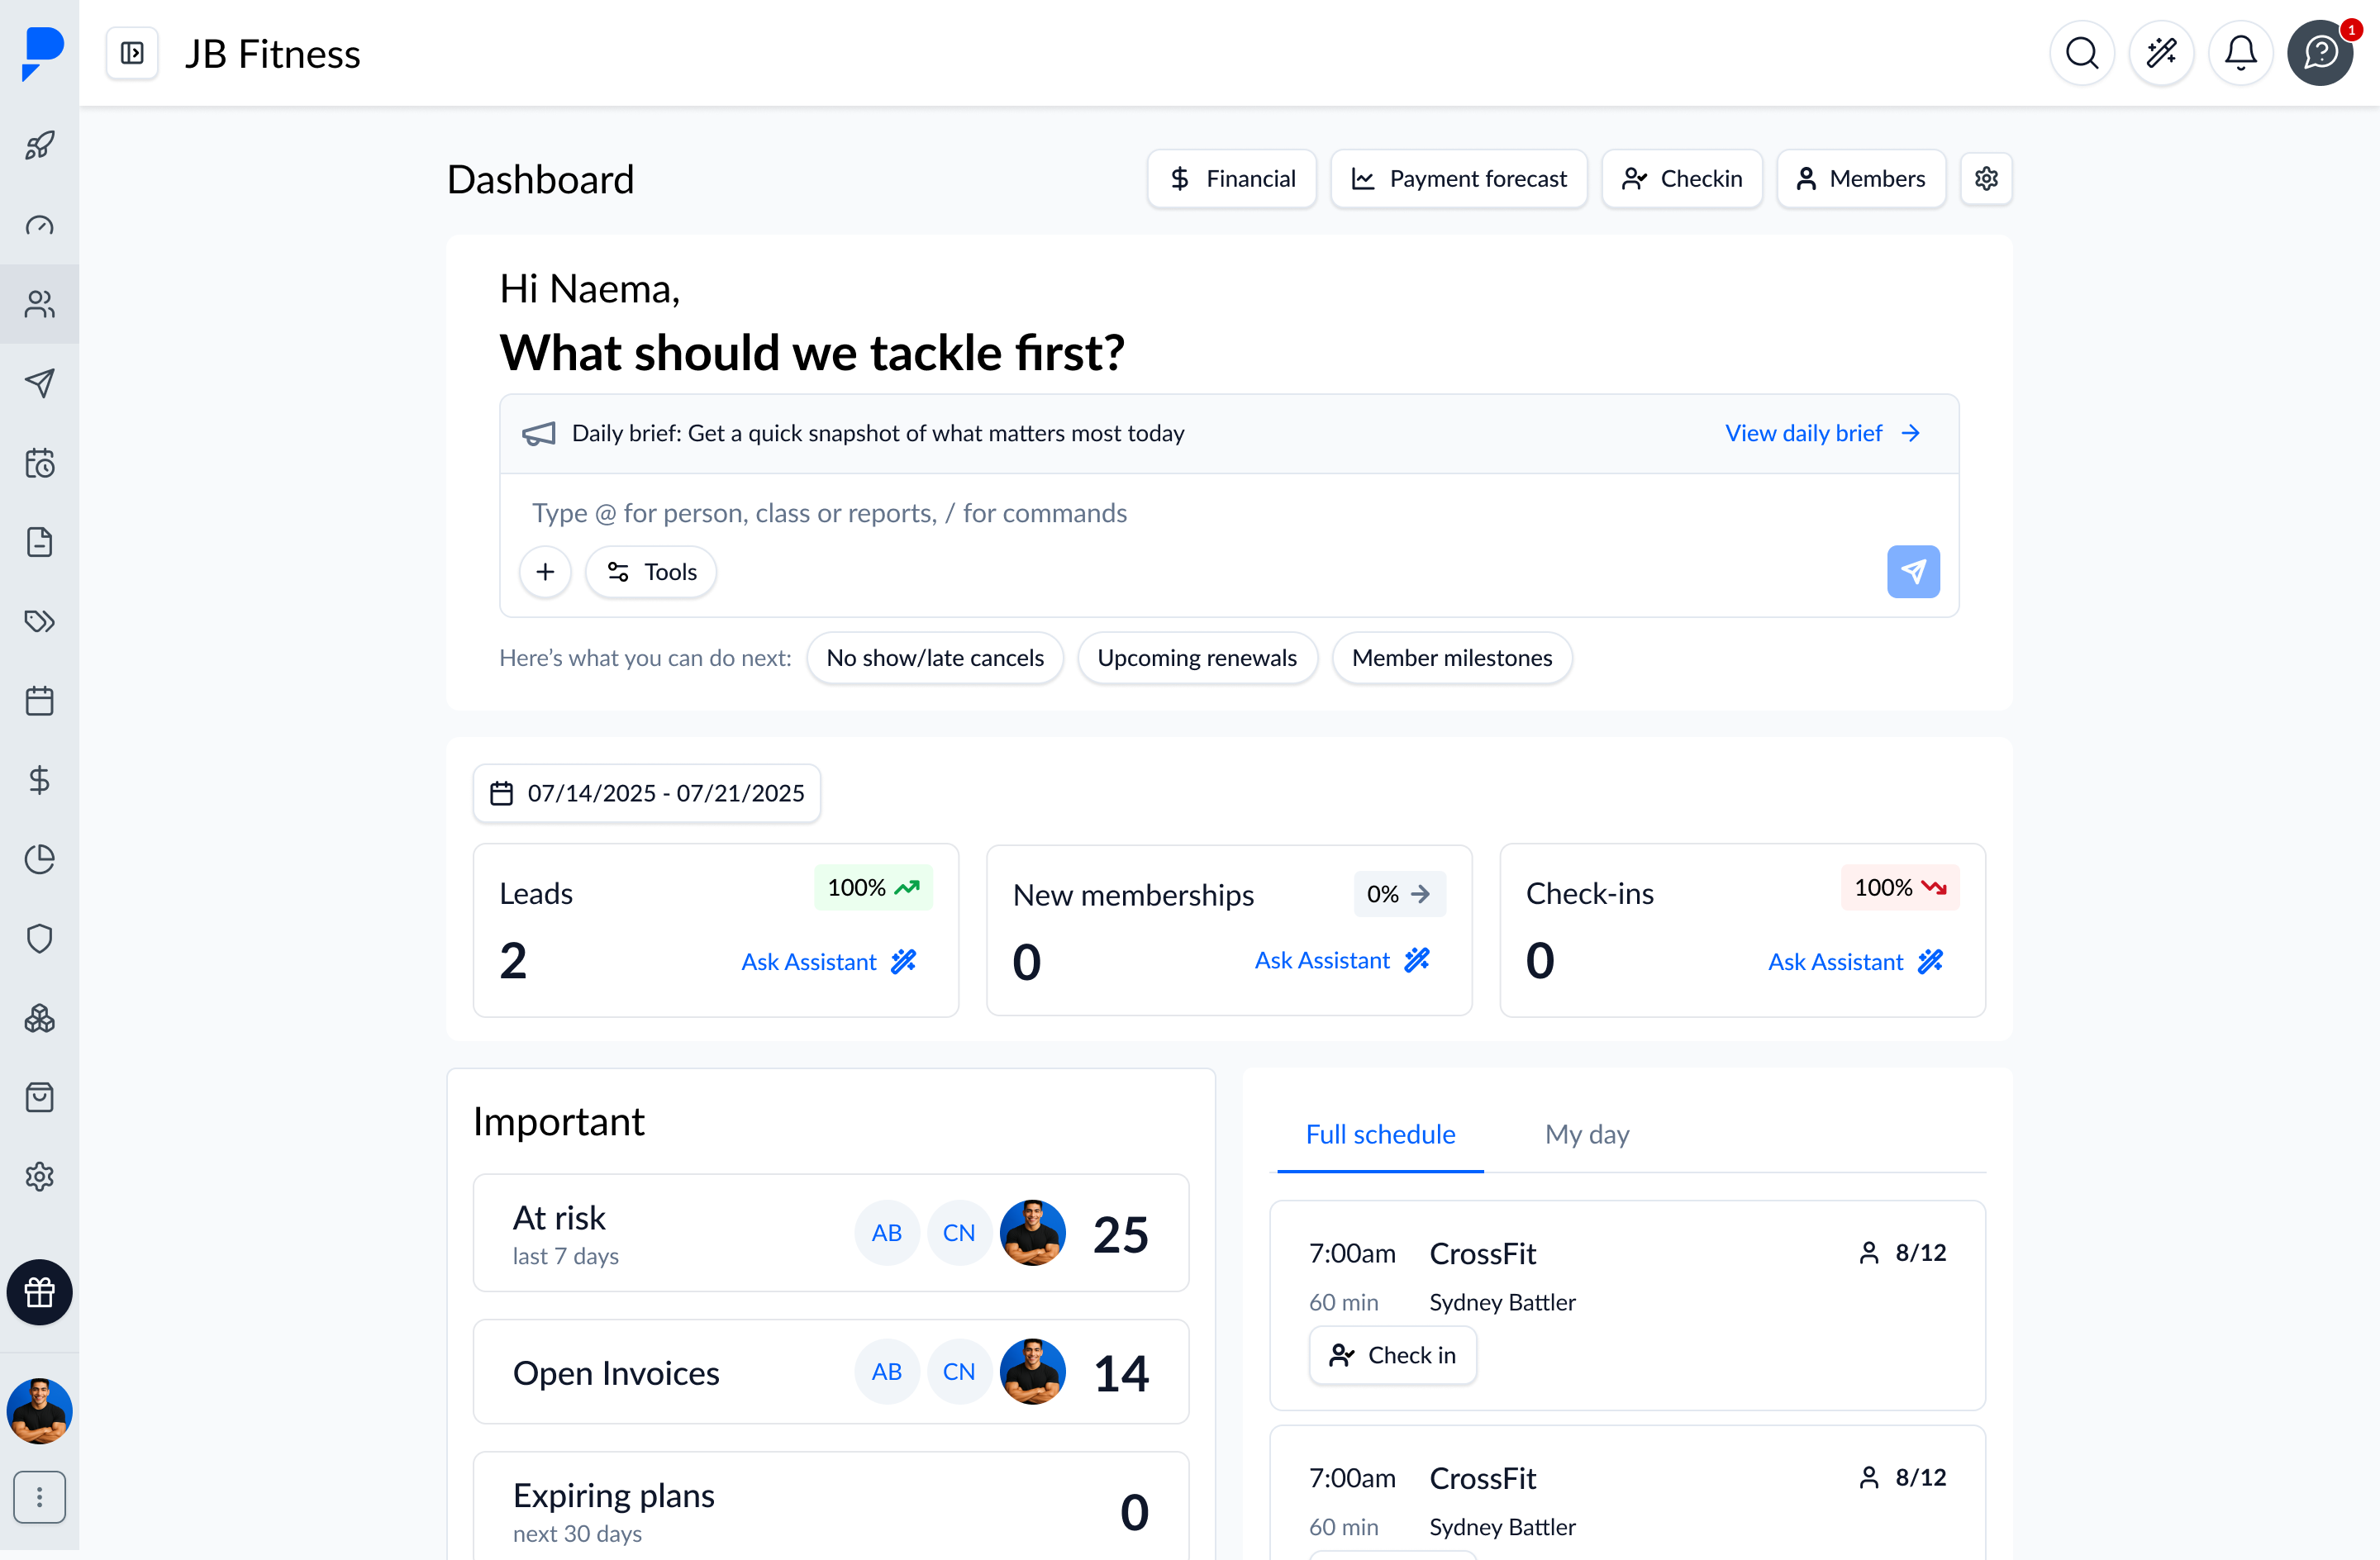Screen dimensions: 2380x1560
Task: Open dashboard settings gear beside Members
Action: pos(1986,179)
